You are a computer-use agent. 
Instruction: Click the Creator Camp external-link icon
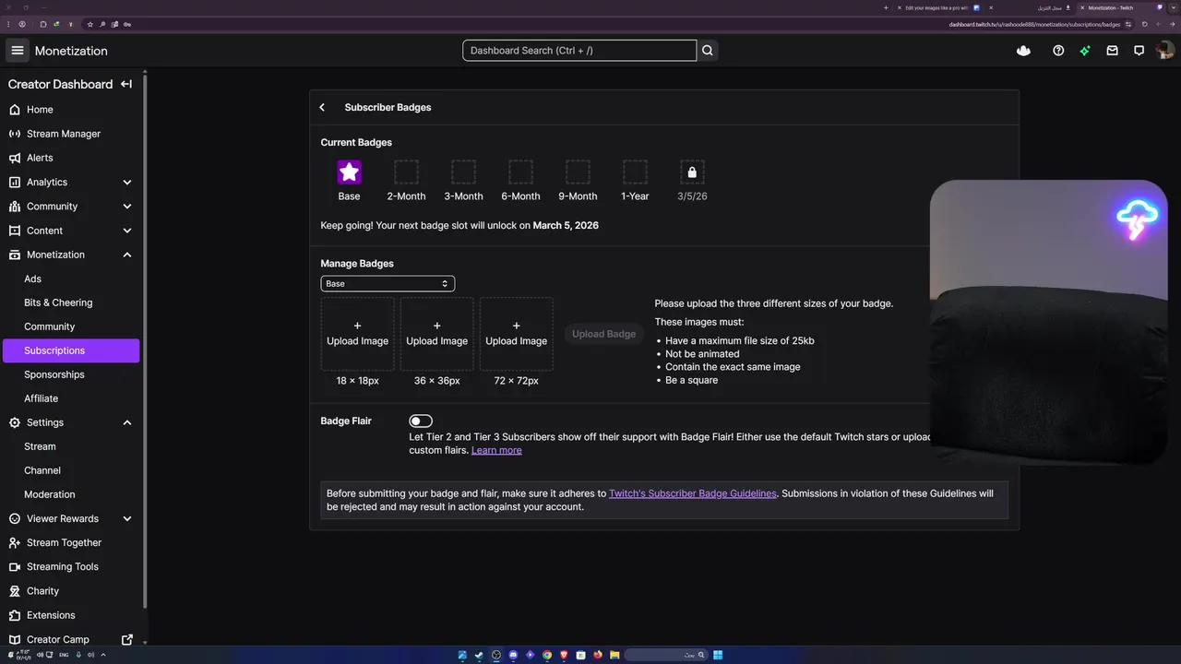click(x=127, y=639)
